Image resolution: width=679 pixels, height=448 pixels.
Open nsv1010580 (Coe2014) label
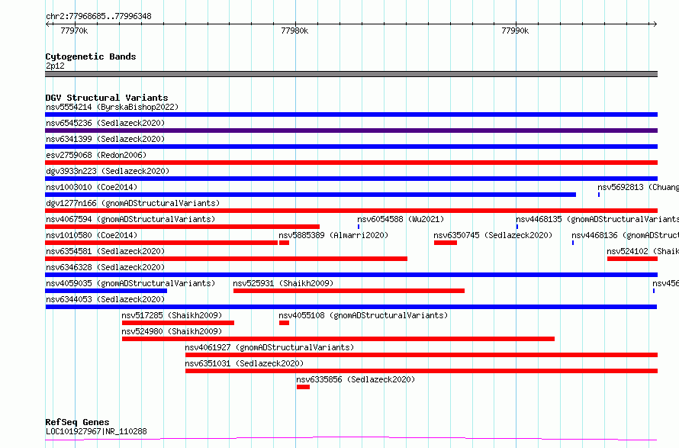pos(92,235)
